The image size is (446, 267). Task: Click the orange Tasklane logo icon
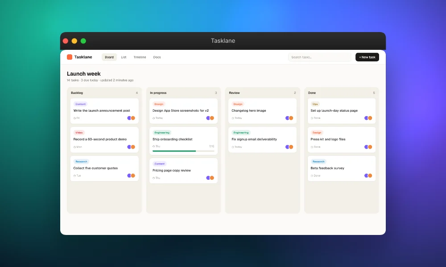[x=70, y=57]
